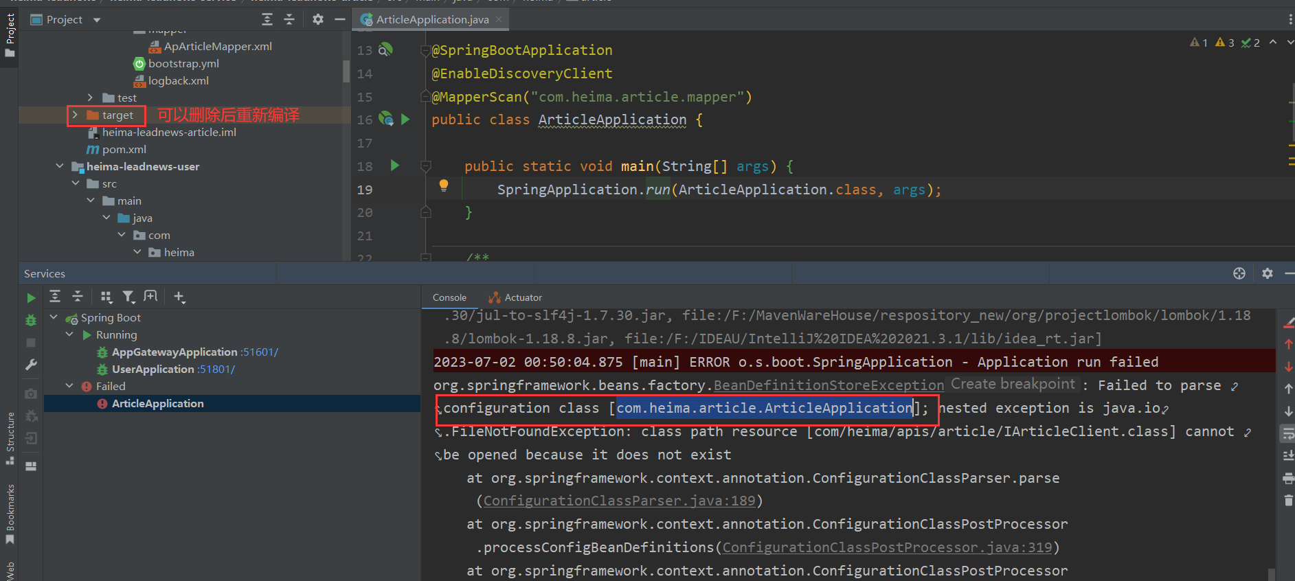Switch to the Console tab
The image size is (1295, 581).
coord(449,297)
